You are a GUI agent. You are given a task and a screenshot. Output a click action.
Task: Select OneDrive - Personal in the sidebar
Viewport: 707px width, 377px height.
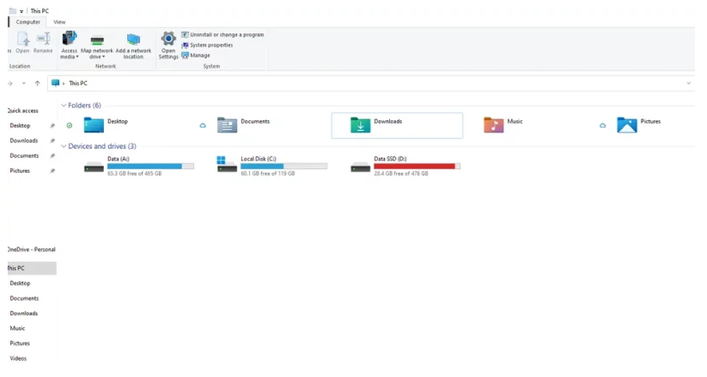point(32,249)
